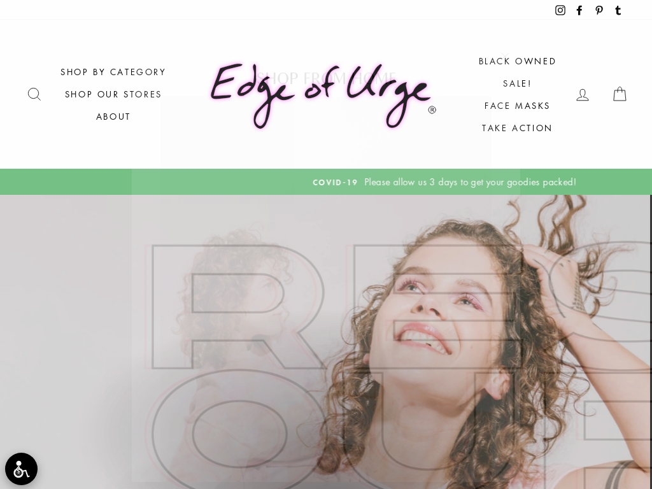Click the faded Shop From Home heading
This screenshot has width=652, height=489.
point(326,78)
